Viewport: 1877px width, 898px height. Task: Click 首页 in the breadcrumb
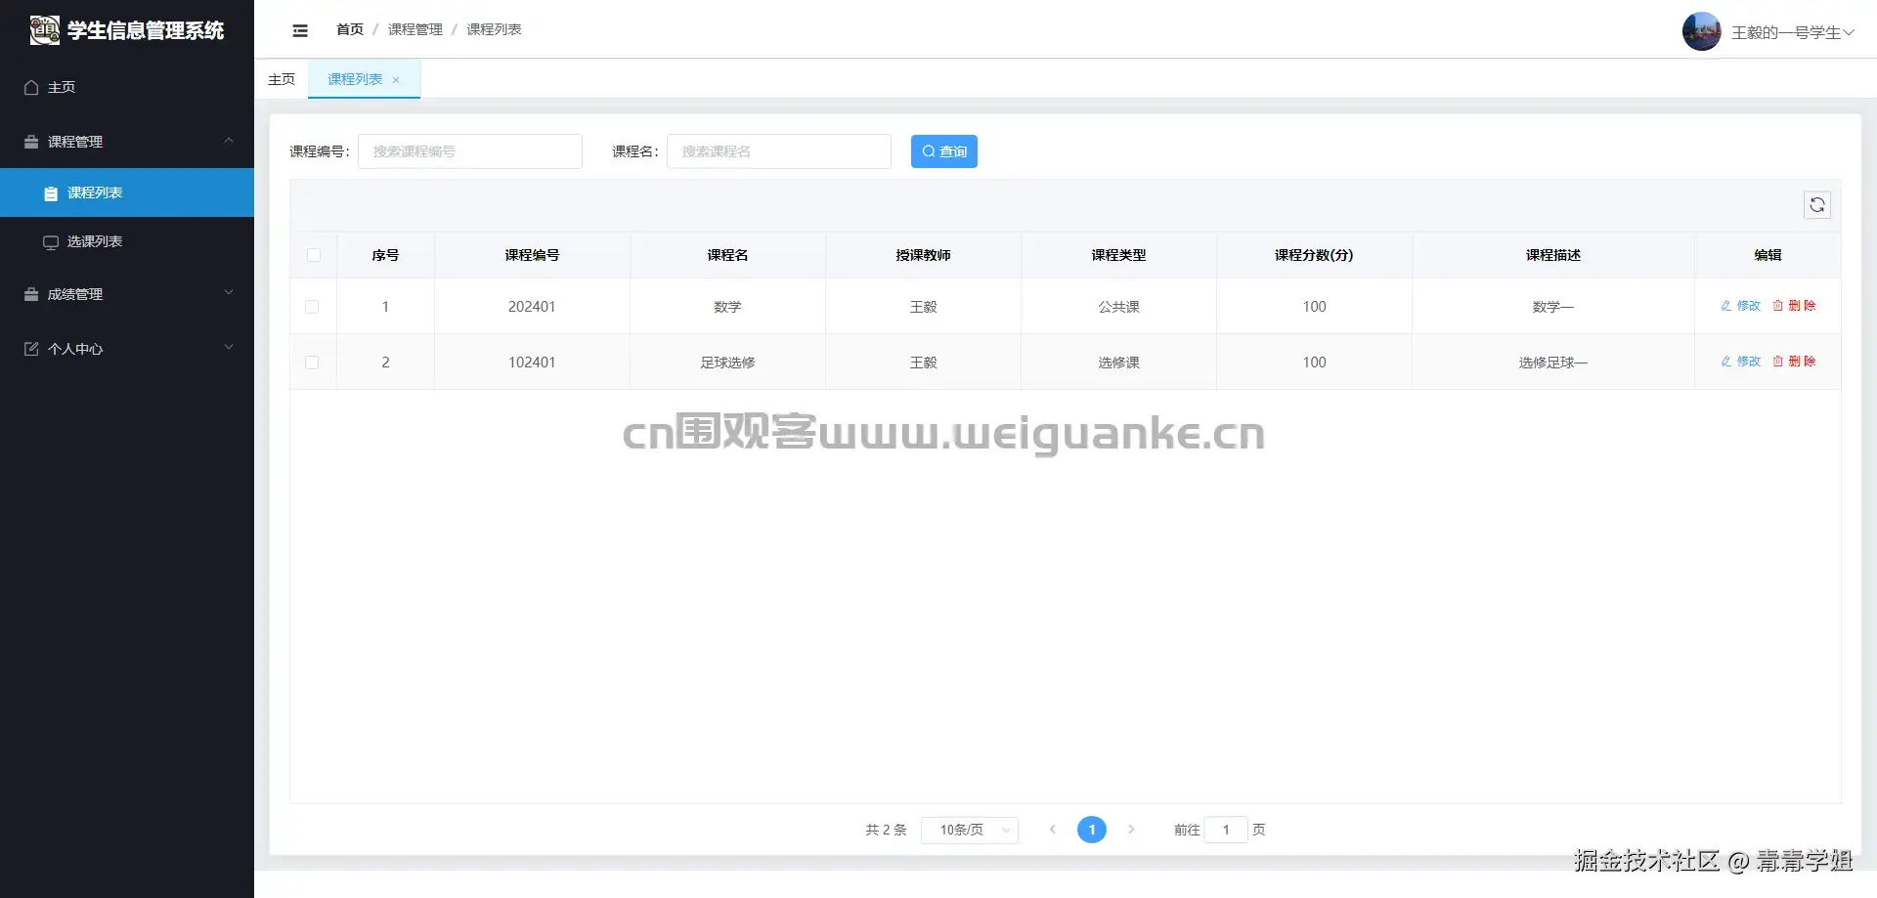[350, 30]
